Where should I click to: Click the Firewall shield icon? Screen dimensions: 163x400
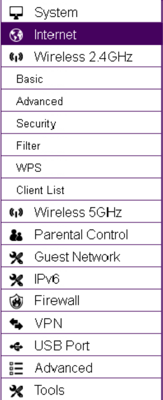(16, 301)
